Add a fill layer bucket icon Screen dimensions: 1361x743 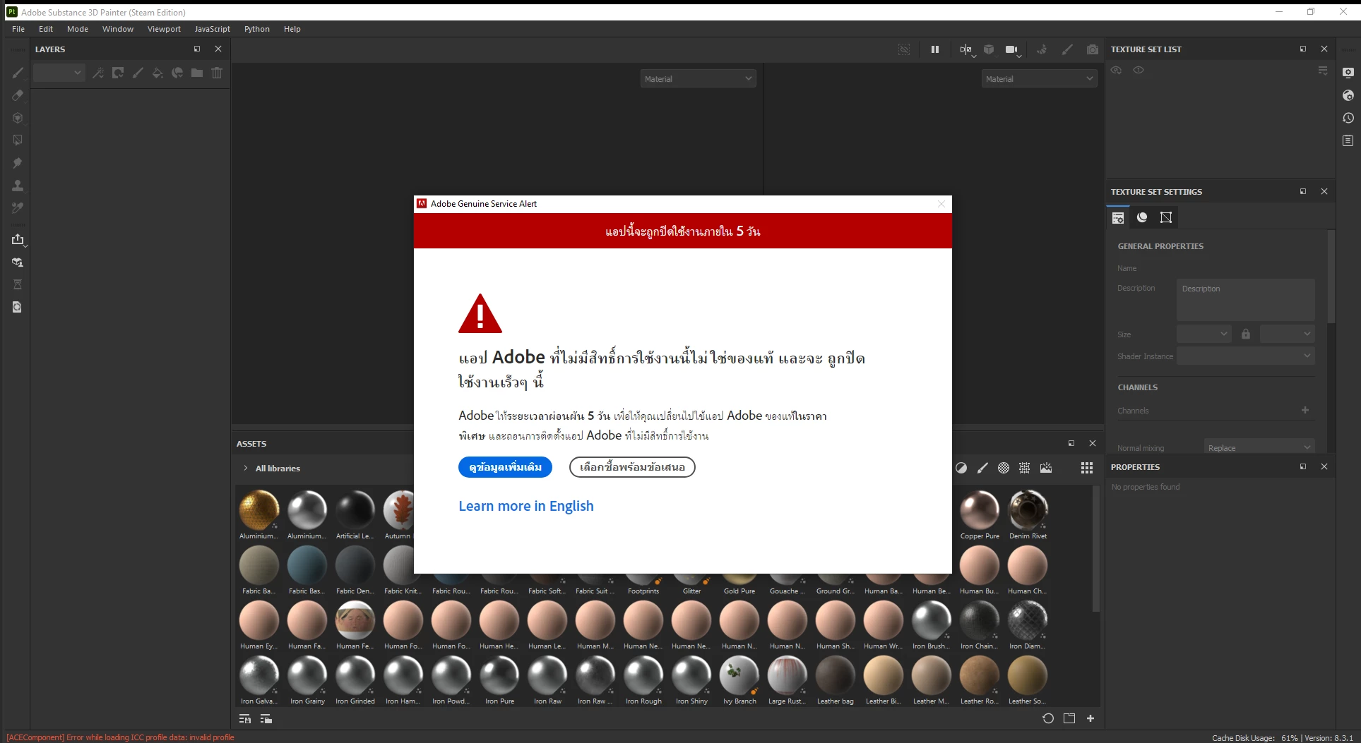click(x=158, y=73)
